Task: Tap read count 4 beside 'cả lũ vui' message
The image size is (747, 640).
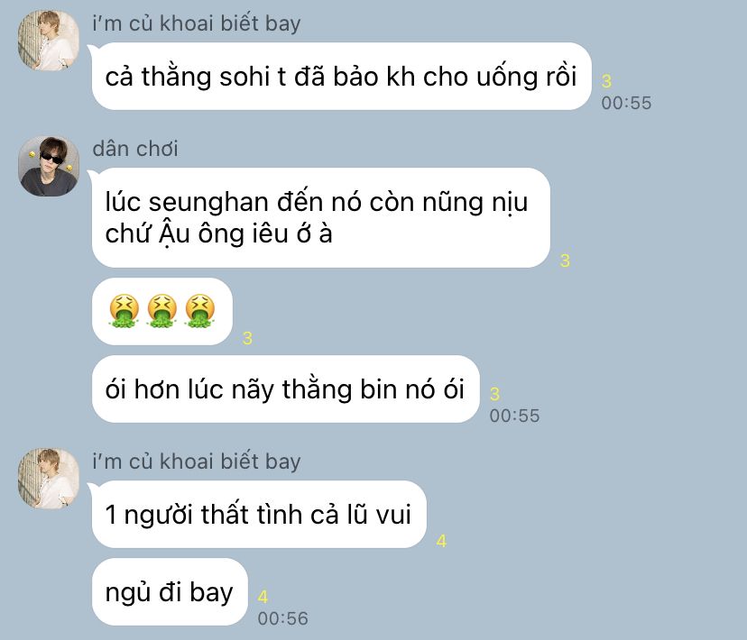Action: [x=441, y=541]
